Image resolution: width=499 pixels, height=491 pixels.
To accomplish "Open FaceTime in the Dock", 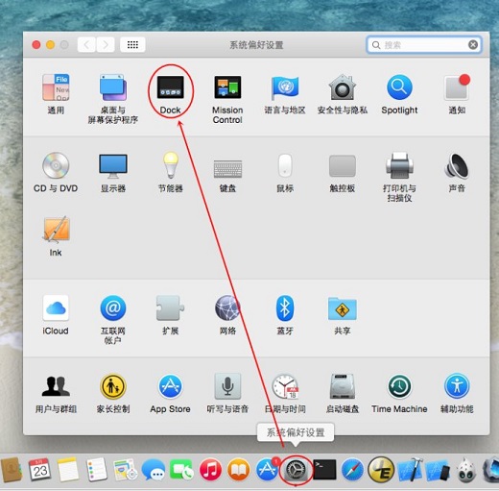I will (181, 470).
